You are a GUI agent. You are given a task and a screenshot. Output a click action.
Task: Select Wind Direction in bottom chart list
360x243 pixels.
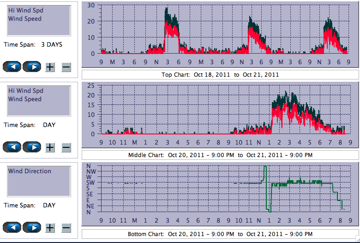(x=30, y=171)
